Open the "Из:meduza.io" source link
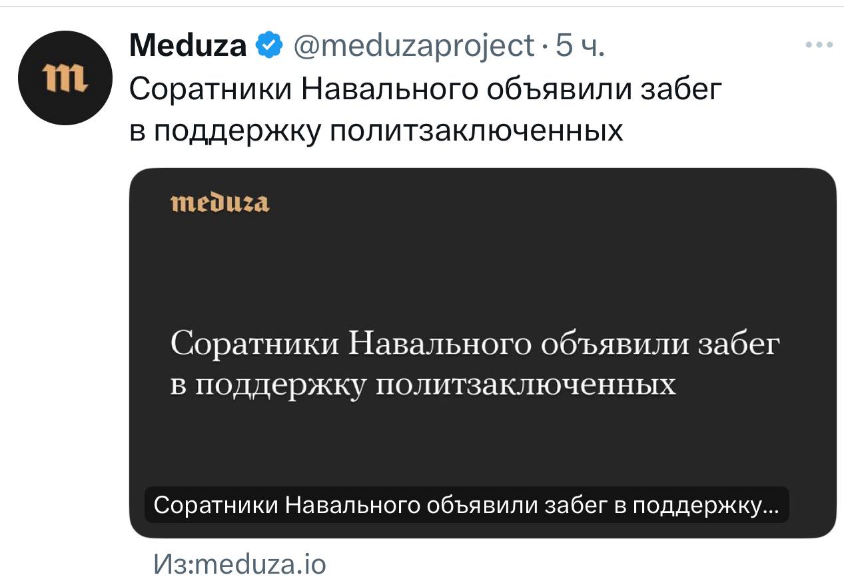This screenshot has height=581, width=844. pyautogui.click(x=240, y=564)
